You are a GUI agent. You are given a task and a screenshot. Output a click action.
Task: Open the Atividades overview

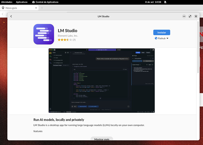click(x=7, y=2)
